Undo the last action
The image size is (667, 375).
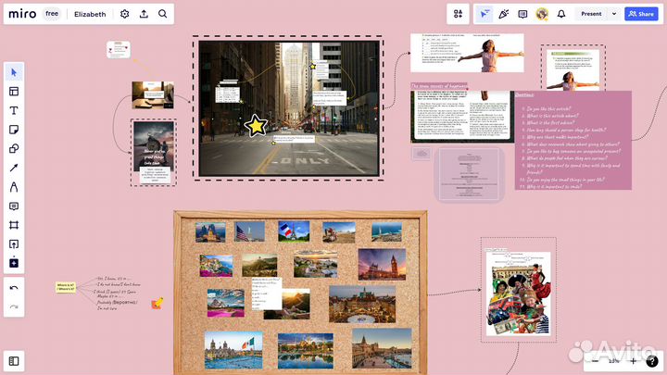(x=14, y=288)
